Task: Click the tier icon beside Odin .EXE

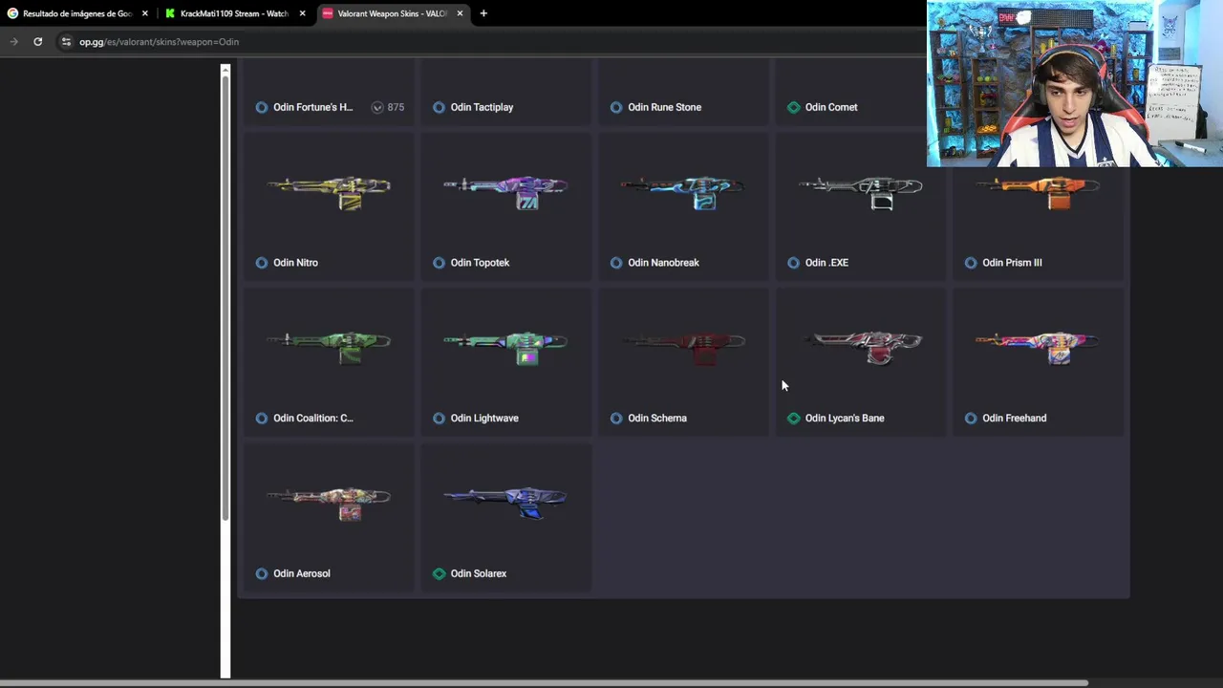Action: [x=793, y=263]
